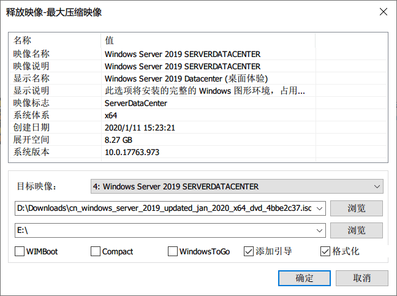Click inside the ISO file path field

tap(165, 208)
